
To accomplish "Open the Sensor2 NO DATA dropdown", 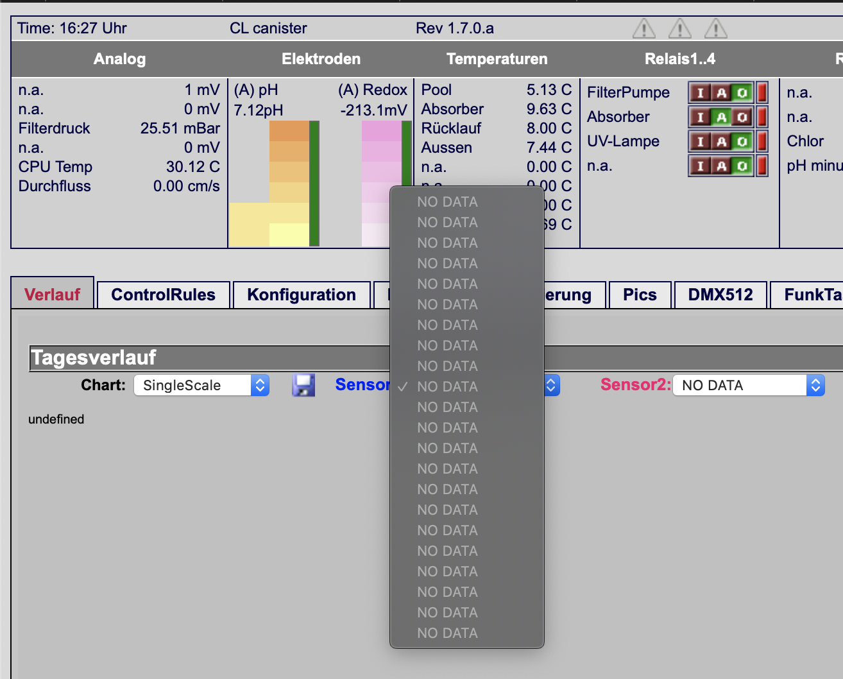I will (x=749, y=385).
